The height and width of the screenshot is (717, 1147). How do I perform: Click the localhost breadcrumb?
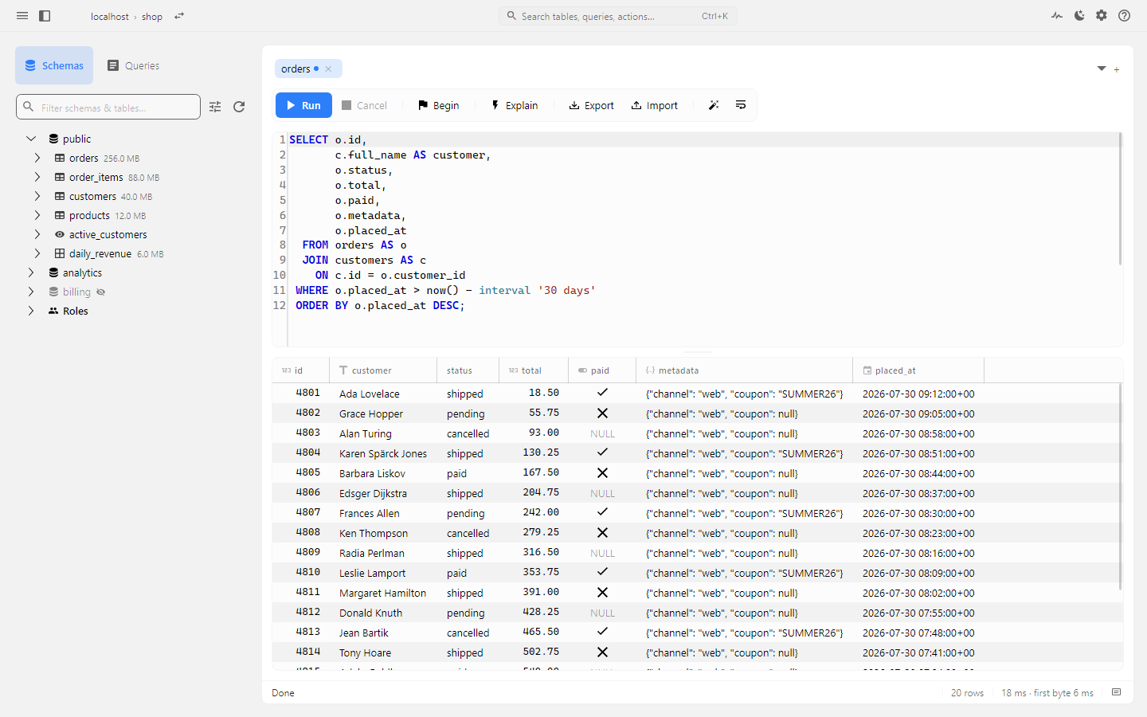click(x=109, y=16)
